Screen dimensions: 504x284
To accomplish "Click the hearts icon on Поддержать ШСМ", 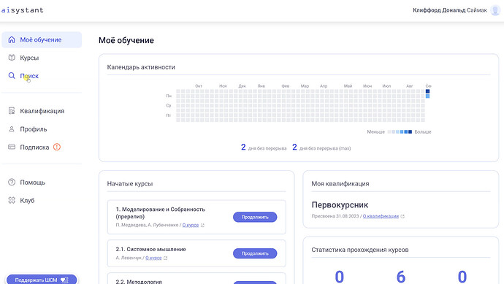I will point(64,280).
